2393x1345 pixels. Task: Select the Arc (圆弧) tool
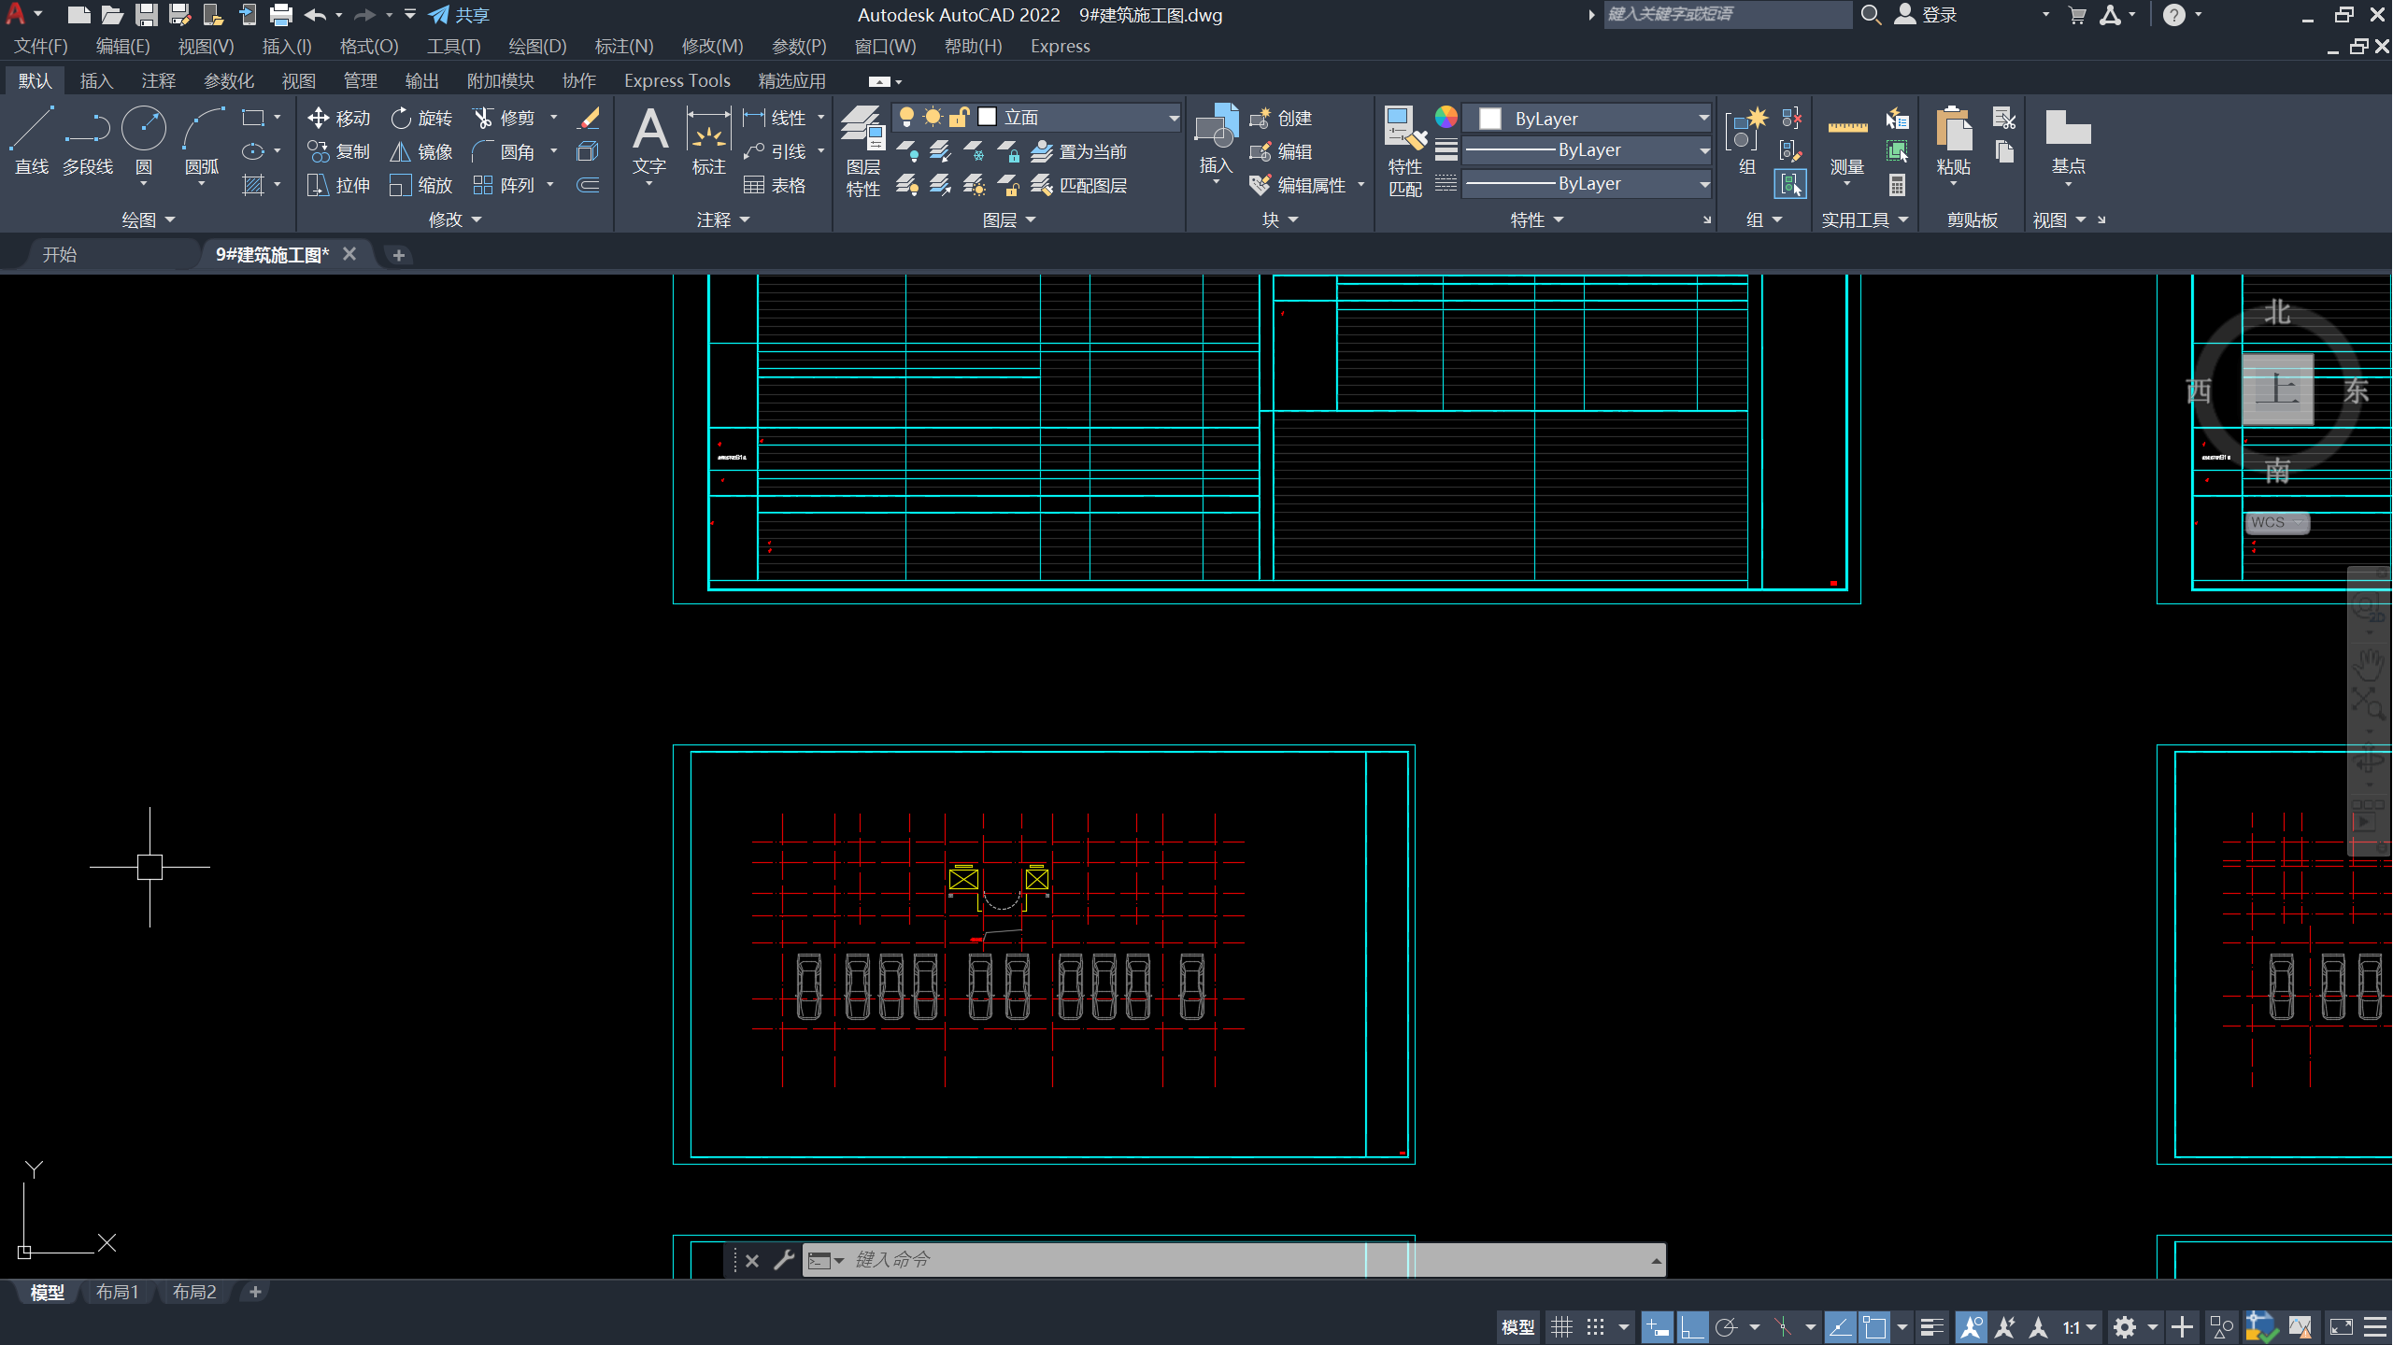(x=202, y=140)
